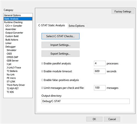Toggle Enable module timeout checkbox
The height and width of the screenshot is (124, 137).
click(x=42, y=71)
